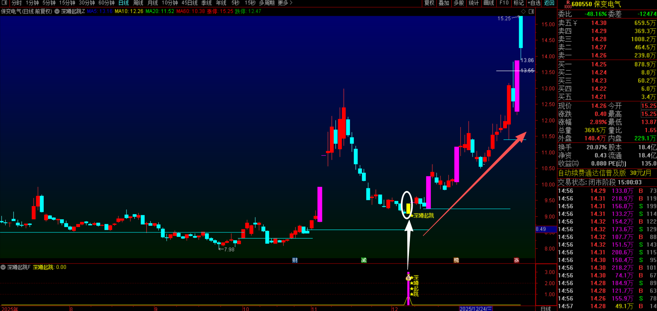Open the 涨 event marker on the chart

pos(516,260)
